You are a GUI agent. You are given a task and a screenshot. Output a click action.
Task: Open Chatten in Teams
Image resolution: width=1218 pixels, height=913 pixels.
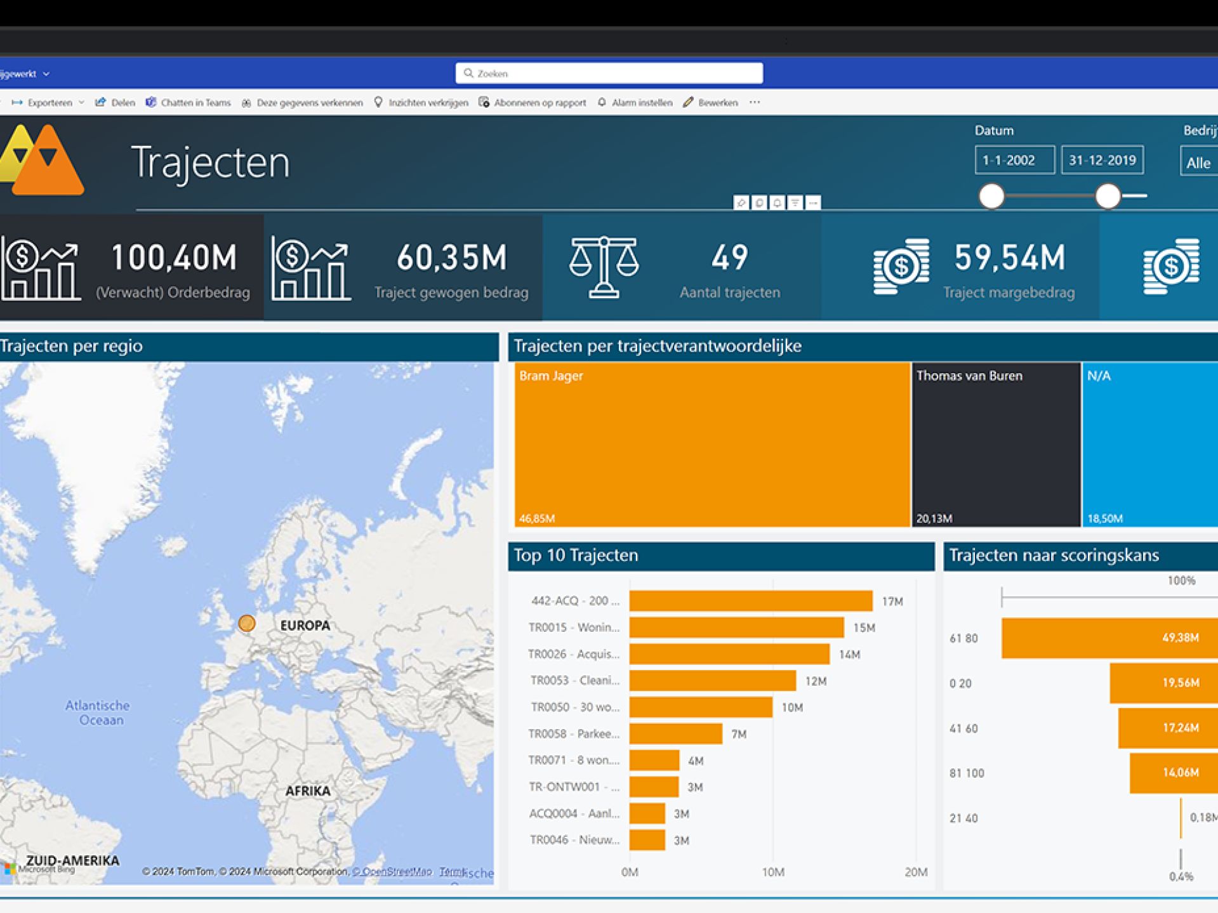click(x=188, y=102)
